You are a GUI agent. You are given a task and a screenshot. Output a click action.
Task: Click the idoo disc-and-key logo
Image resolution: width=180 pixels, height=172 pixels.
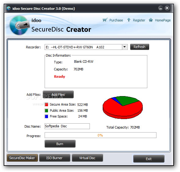pyautogui.click(x=19, y=25)
